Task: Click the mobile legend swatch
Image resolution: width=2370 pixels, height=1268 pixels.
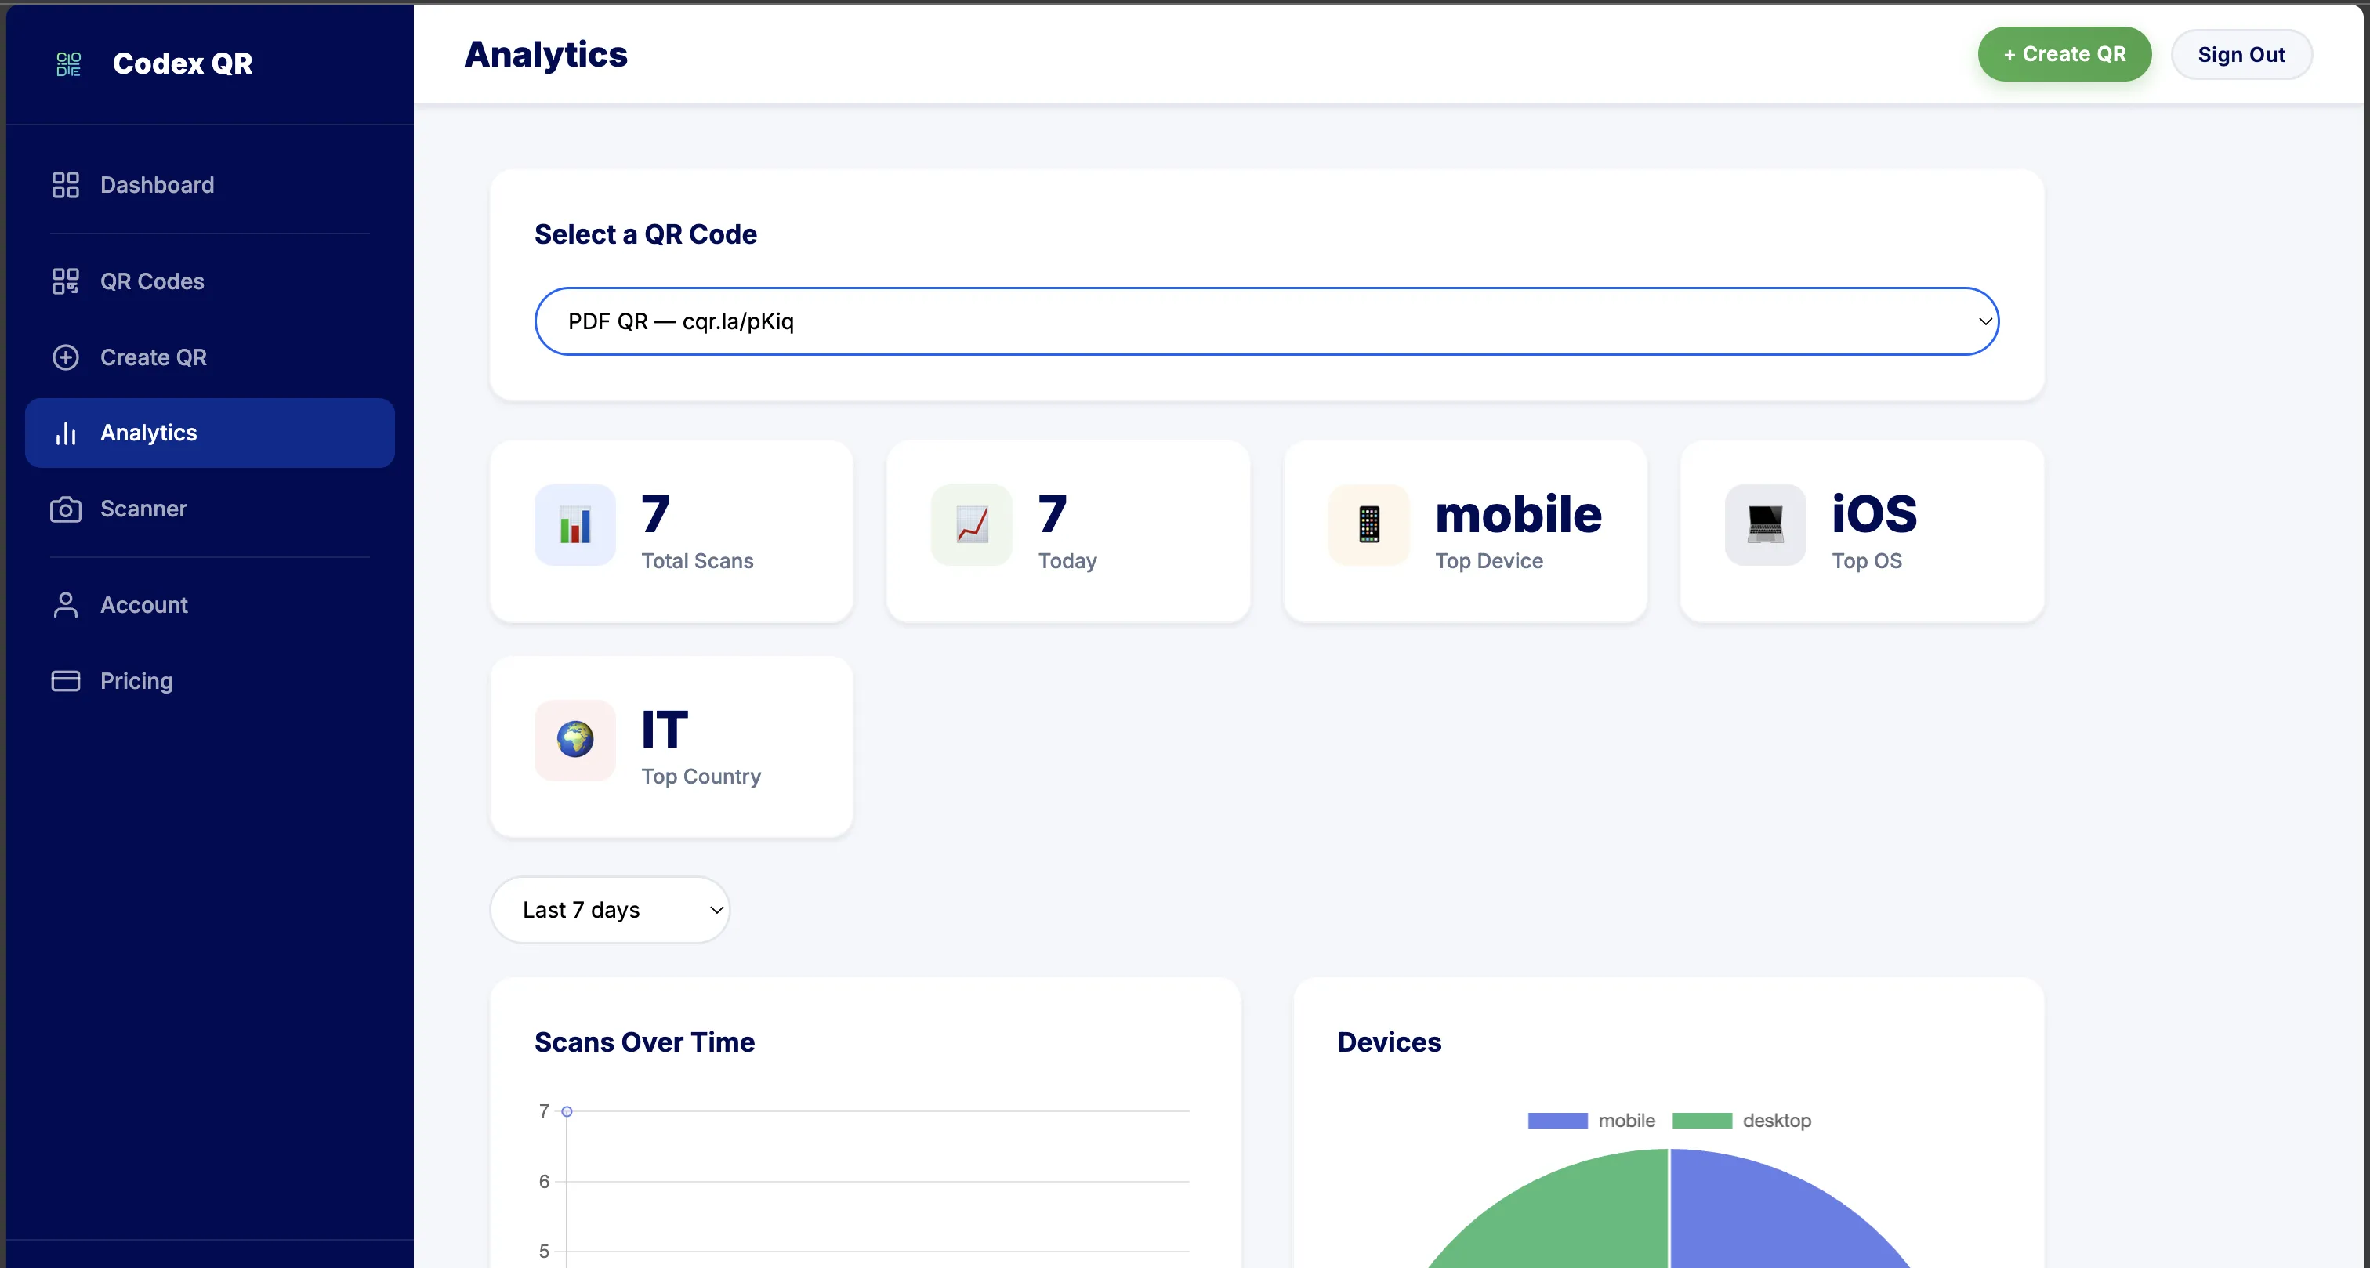Action: [1556, 1120]
